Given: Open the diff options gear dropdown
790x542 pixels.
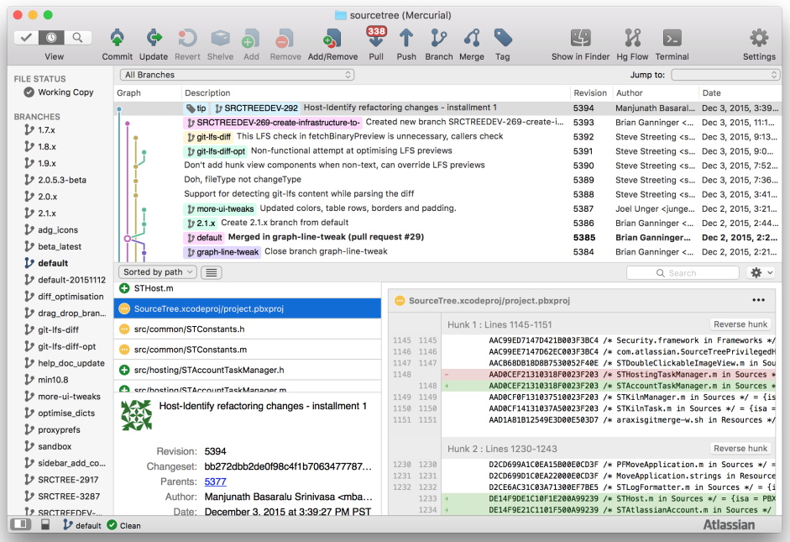Looking at the screenshot, I should tap(761, 273).
